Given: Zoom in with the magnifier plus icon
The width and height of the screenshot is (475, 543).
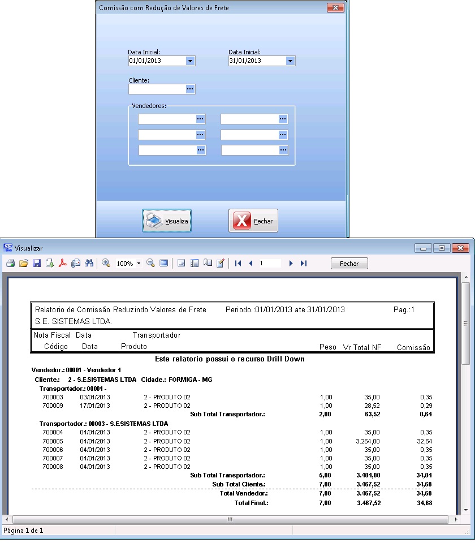Looking at the screenshot, I should (106, 264).
